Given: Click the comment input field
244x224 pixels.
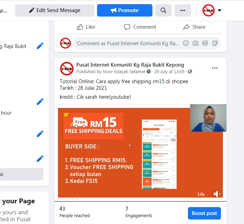Looking at the screenshot, I should click(128, 43).
